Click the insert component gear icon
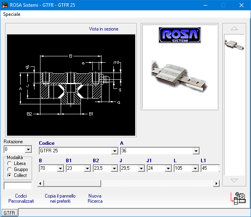The height and width of the screenshot is (217, 251). [238, 198]
